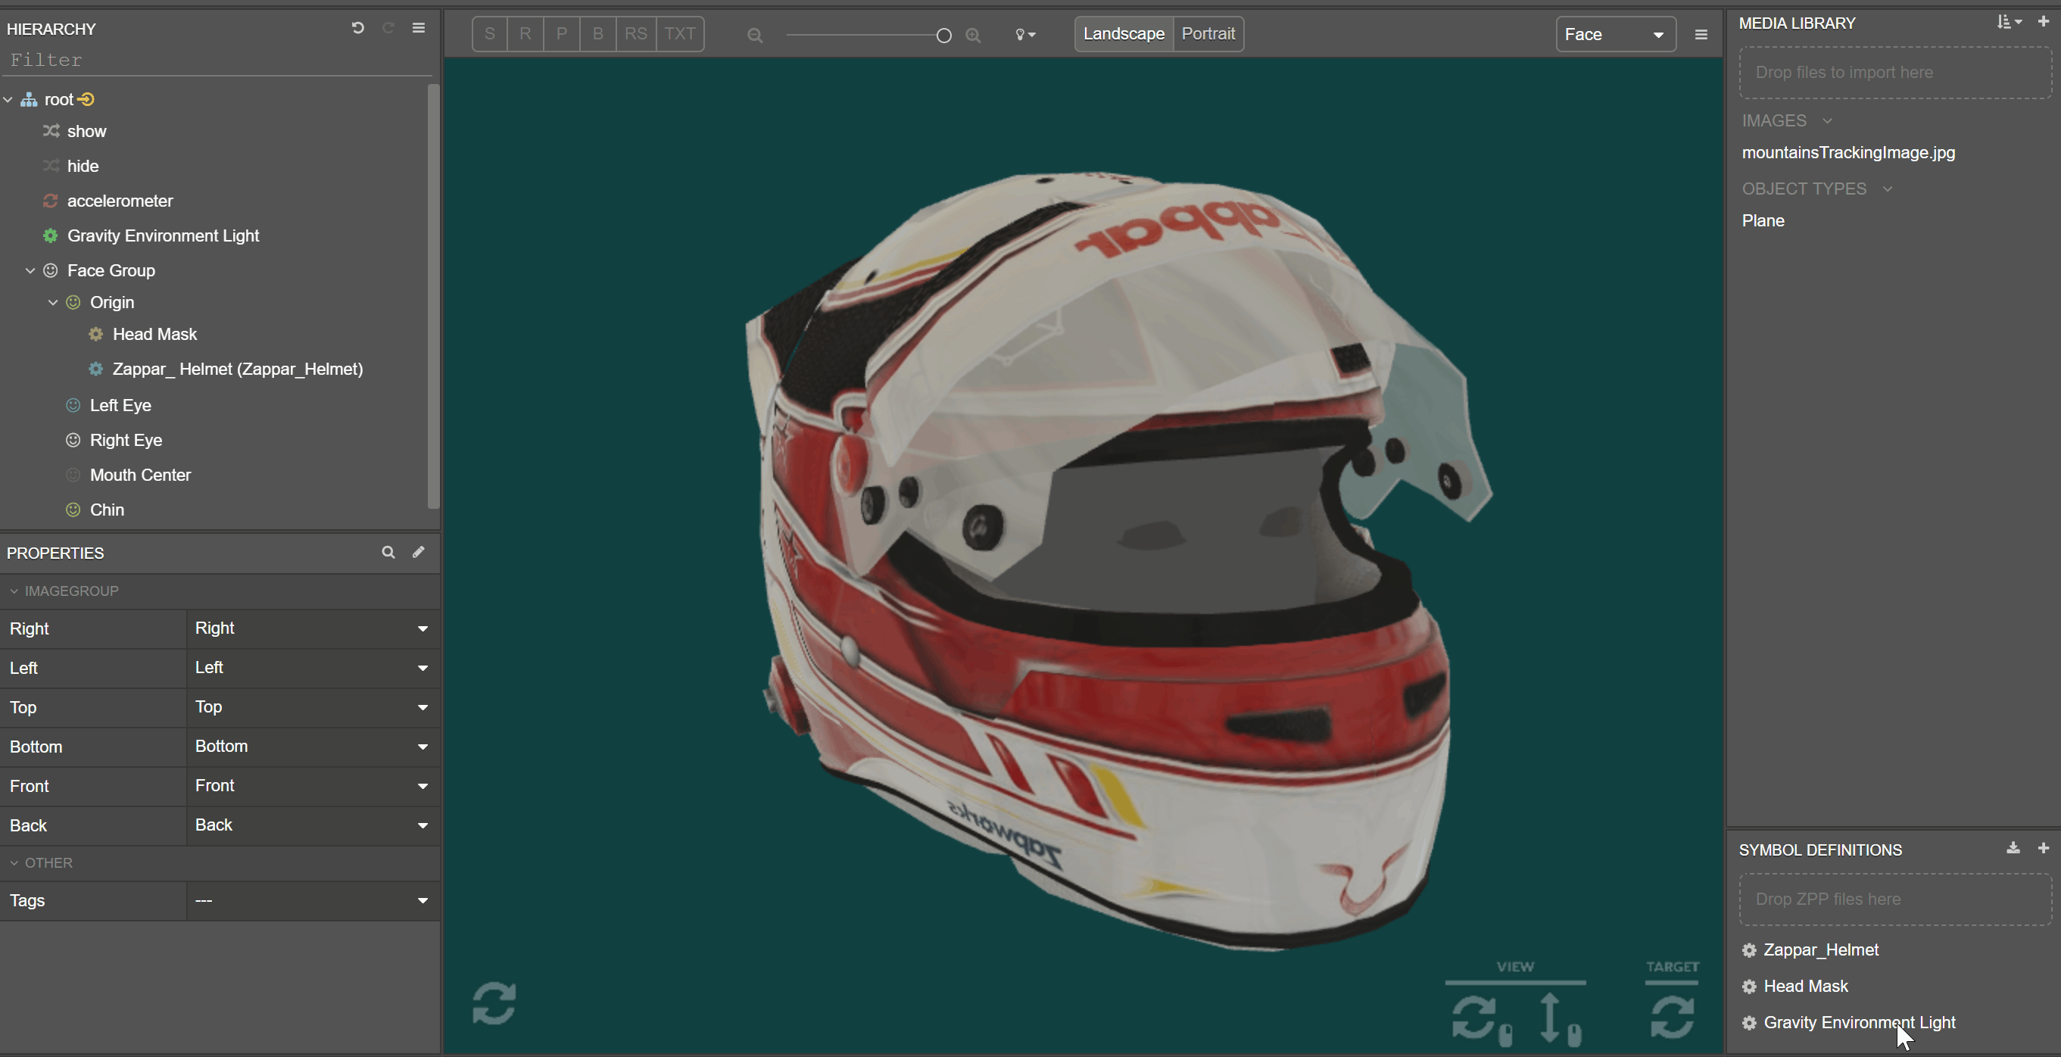Image resolution: width=2061 pixels, height=1057 pixels.
Task: Click the green gear beside Gravity Environment Light
Action: (51, 236)
